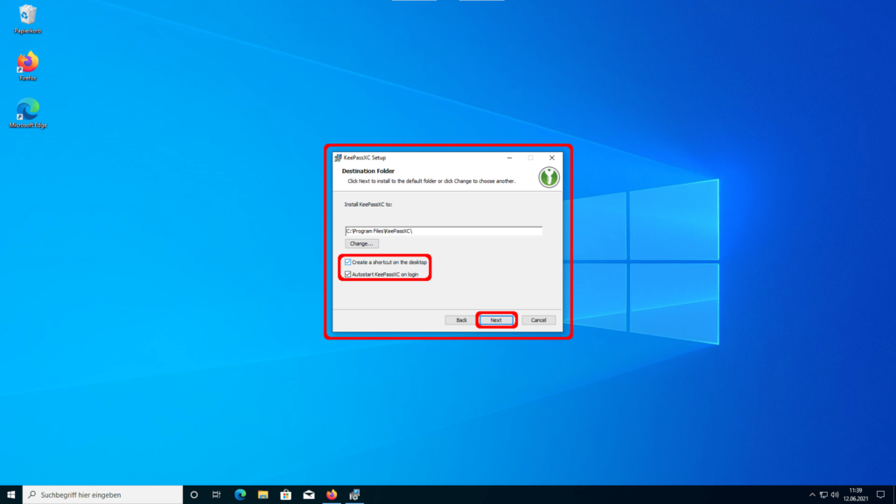Click the taskbar search box 'Suchbegriff hier eingeben'
This screenshot has width=896, height=504.
click(103, 495)
